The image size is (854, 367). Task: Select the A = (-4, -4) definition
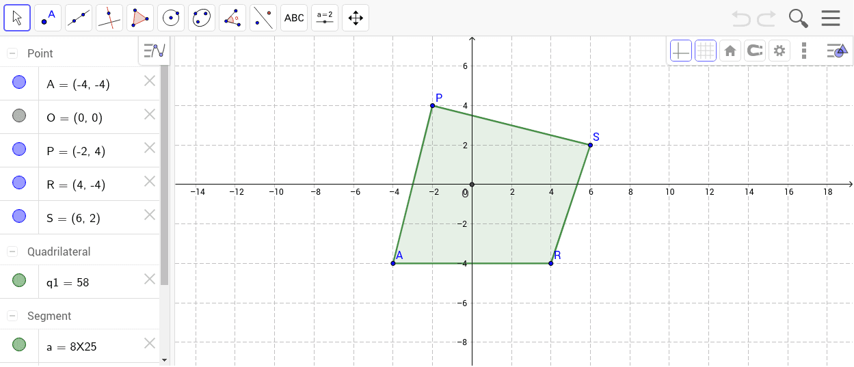(x=78, y=85)
